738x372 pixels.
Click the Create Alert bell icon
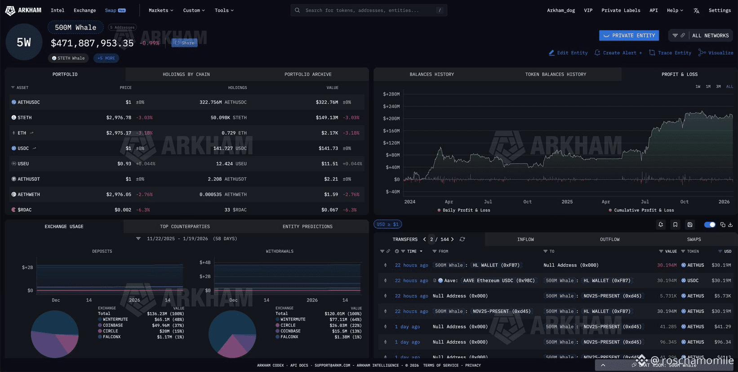pos(597,53)
